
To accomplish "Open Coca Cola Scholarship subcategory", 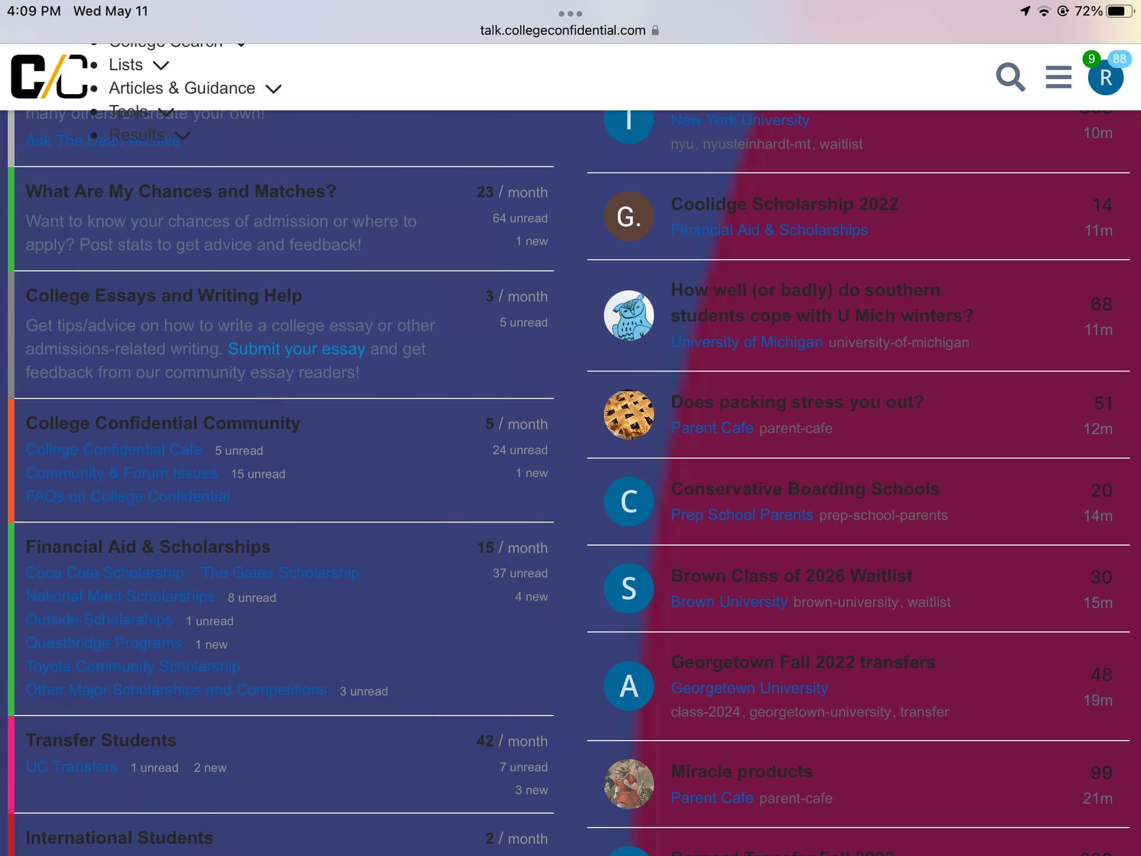I will (105, 573).
